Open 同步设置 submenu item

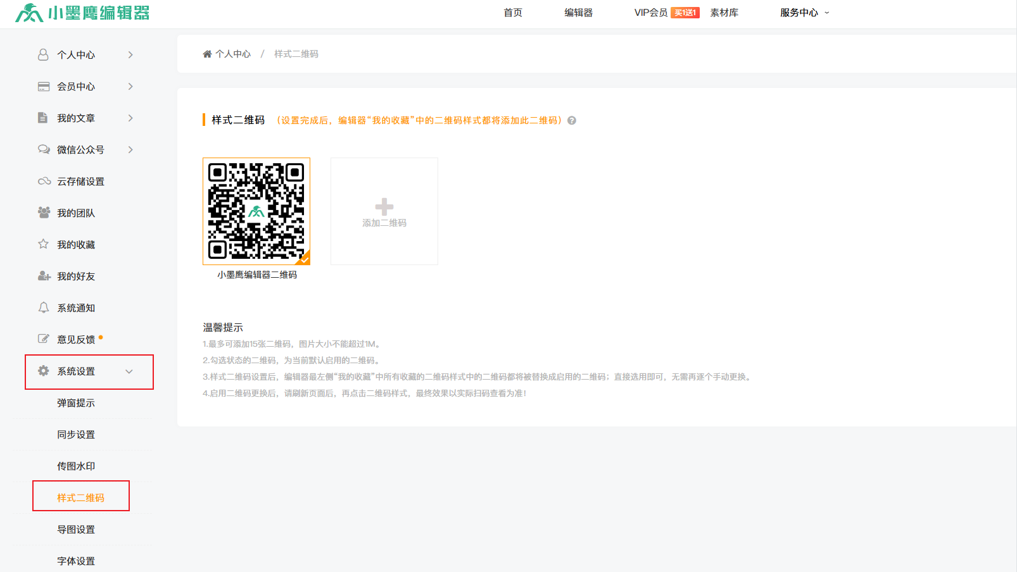(76, 435)
